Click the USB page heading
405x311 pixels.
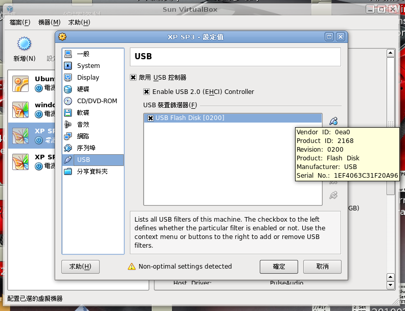pos(143,56)
